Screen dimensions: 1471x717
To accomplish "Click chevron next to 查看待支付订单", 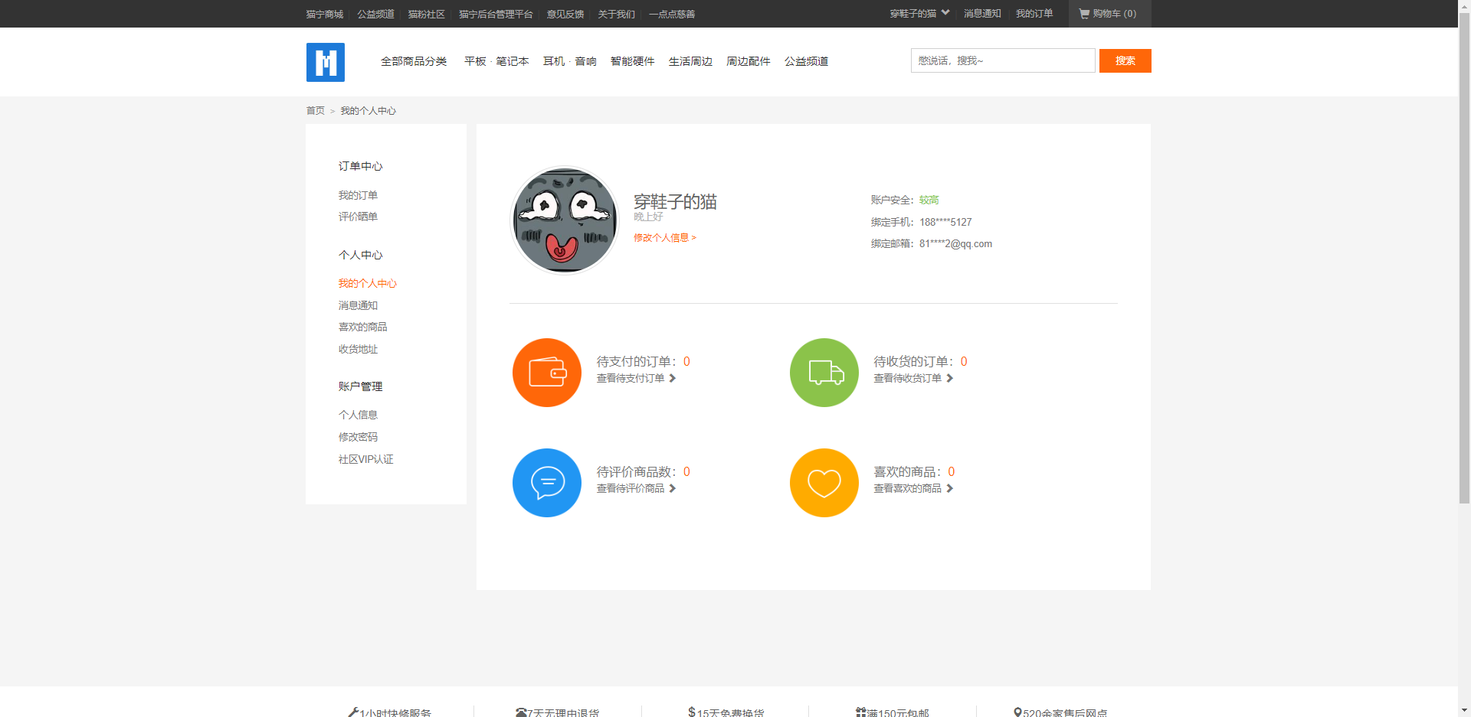I will click(673, 379).
